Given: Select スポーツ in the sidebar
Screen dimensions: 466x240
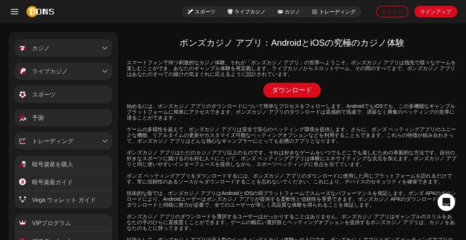Looking at the screenshot, I should tap(63, 94).
